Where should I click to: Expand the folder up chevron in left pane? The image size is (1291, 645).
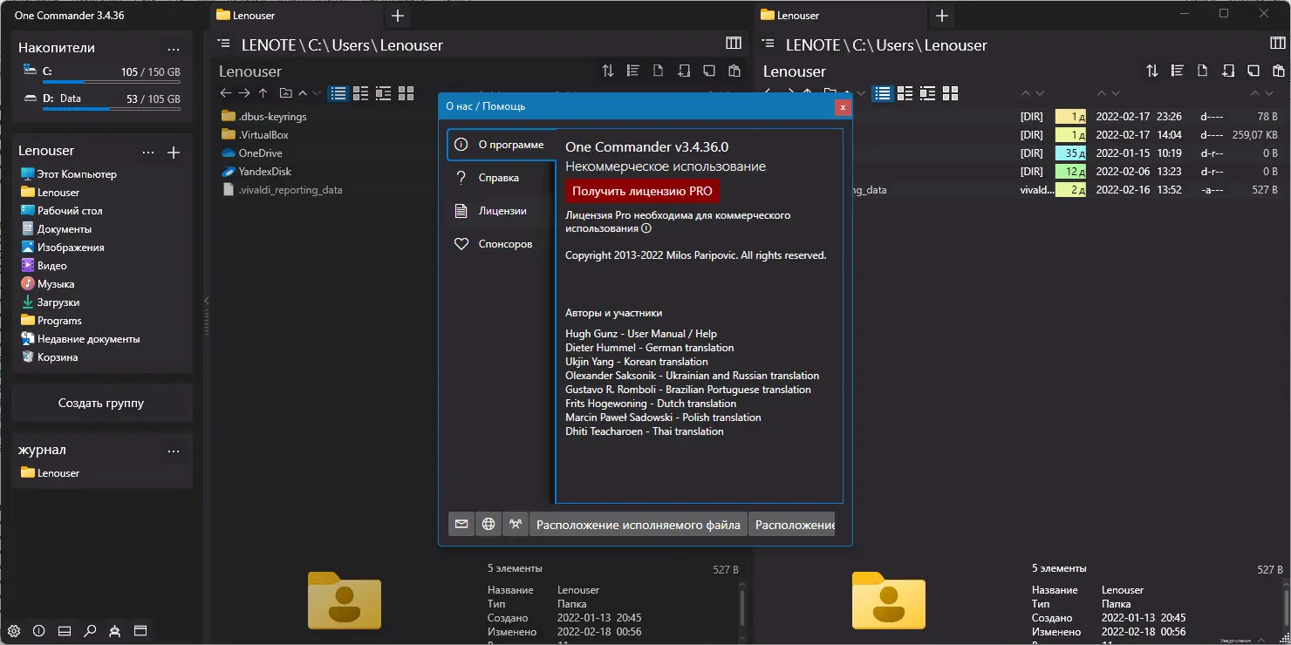tap(303, 92)
